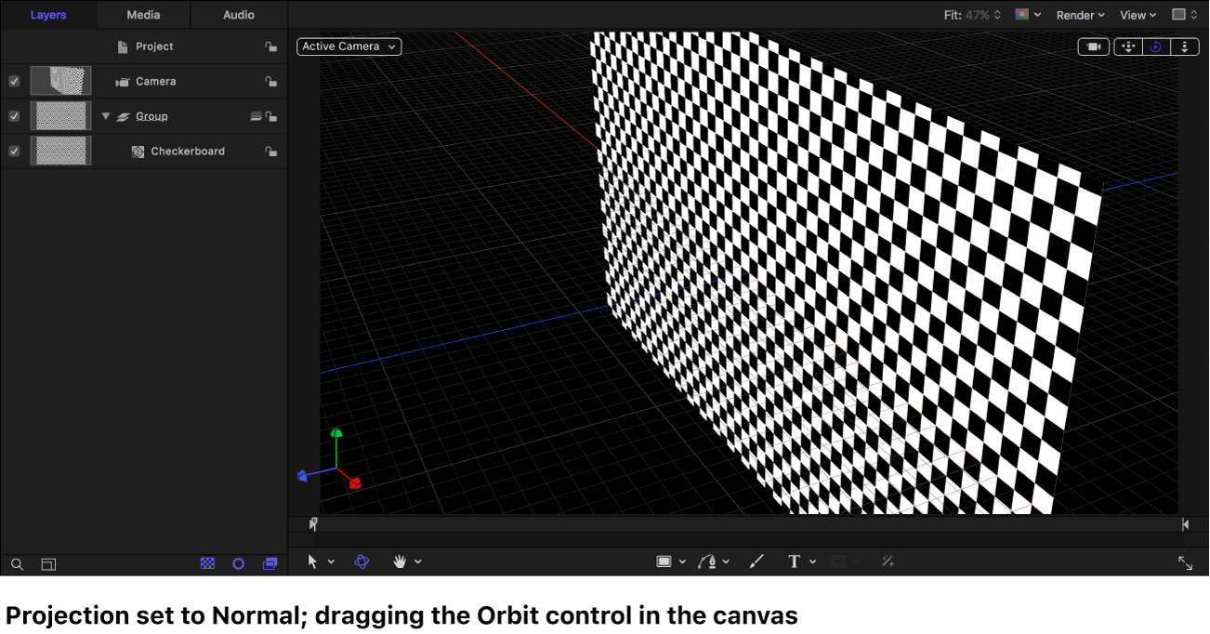Open the Render options menu
1210x634 pixels.
click(1078, 15)
